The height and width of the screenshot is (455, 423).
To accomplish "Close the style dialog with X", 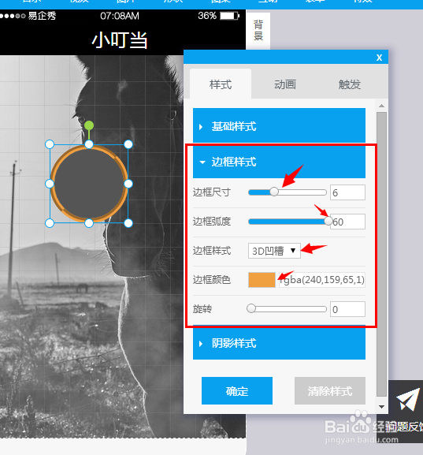I will [379, 58].
